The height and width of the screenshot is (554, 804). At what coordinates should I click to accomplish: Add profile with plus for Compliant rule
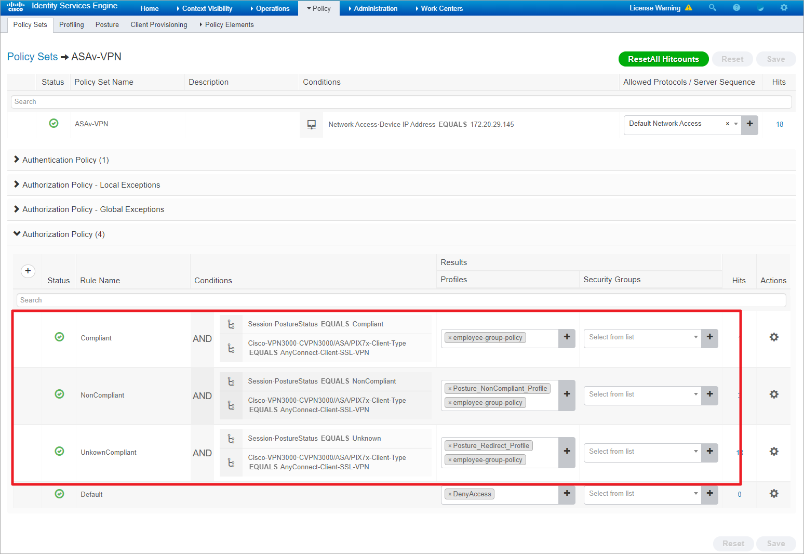(567, 338)
